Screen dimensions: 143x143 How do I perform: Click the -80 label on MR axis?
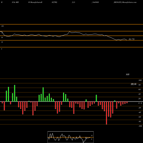tap(140, 122)
